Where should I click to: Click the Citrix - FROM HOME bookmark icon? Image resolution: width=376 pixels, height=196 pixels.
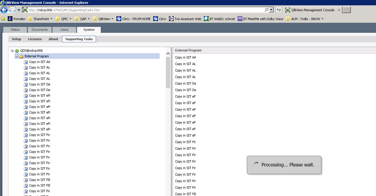coord(119,19)
